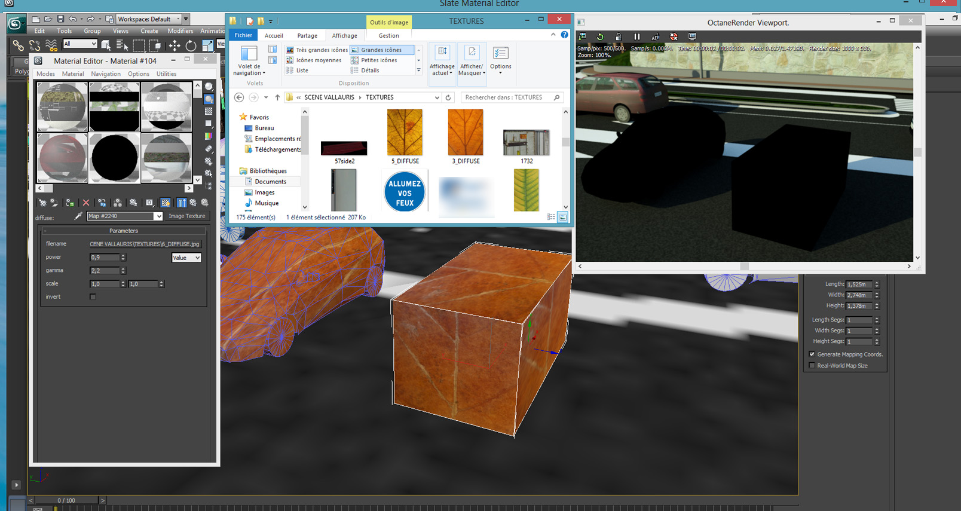Select the Select and Link tool
This screenshot has height=511, width=961.
coord(19,45)
